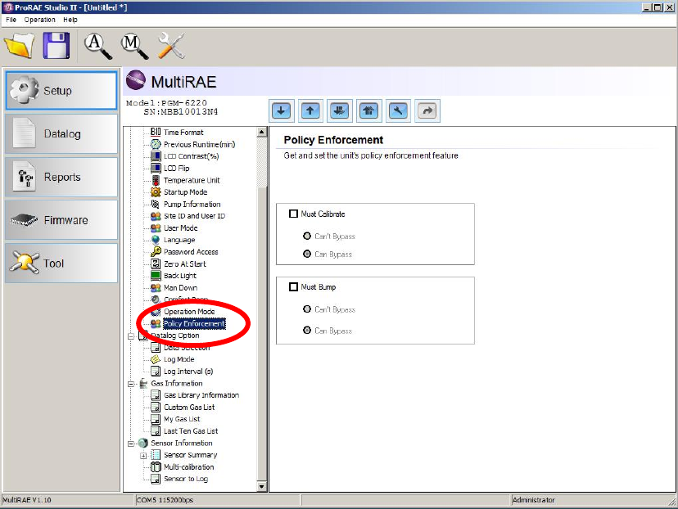Select Can Bypass under Must Bump
This screenshot has height=509, width=678.
pos(307,330)
